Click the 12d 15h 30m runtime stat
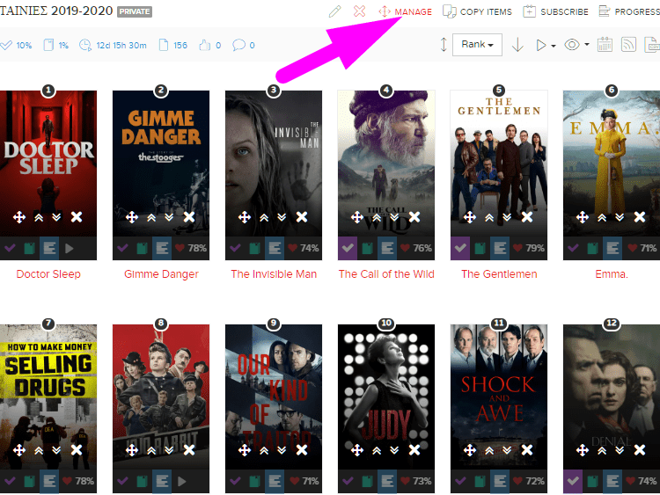Screen dimensions: 660x495 click(114, 46)
